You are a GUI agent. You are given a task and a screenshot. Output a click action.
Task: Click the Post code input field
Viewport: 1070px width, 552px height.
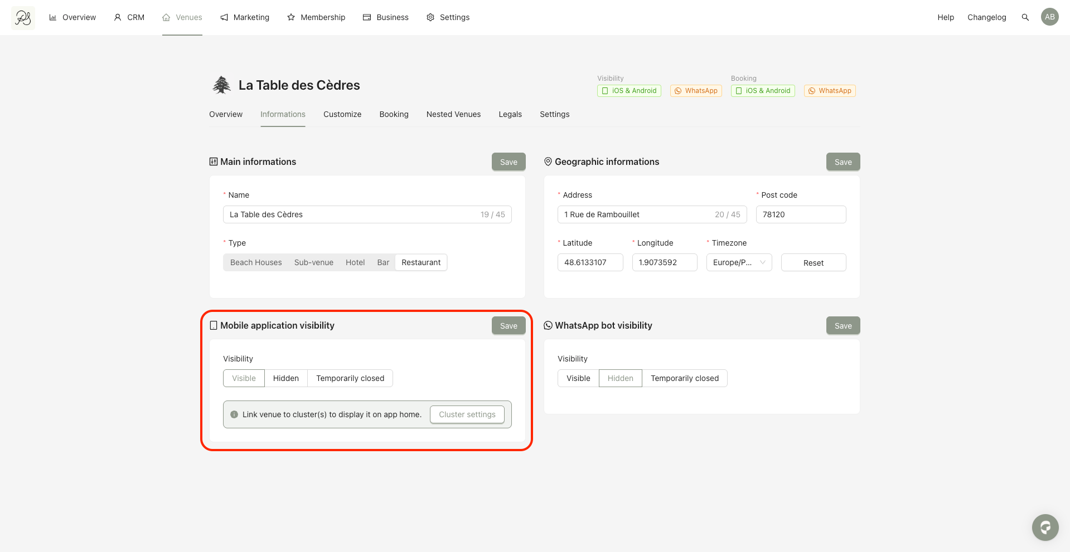point(800,214)
